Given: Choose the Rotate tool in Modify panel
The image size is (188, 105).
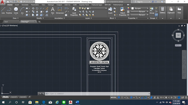Looking at the screenshot, I should pyautogui.click(x=37, y=8).
